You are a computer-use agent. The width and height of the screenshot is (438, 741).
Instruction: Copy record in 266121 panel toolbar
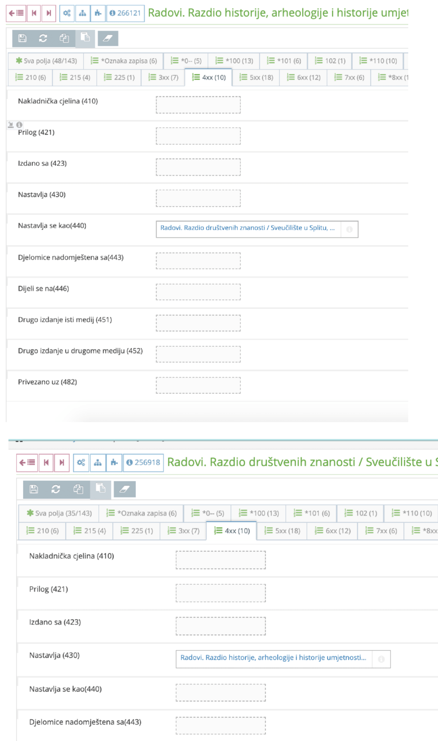pos(64,38)
